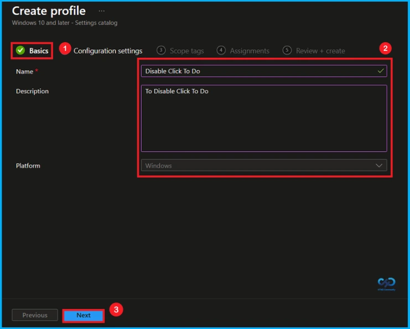The width and height of the screenshot is (410, 329).
Task: Go to Configuration settings step
Action: click(x=108, y=51)
